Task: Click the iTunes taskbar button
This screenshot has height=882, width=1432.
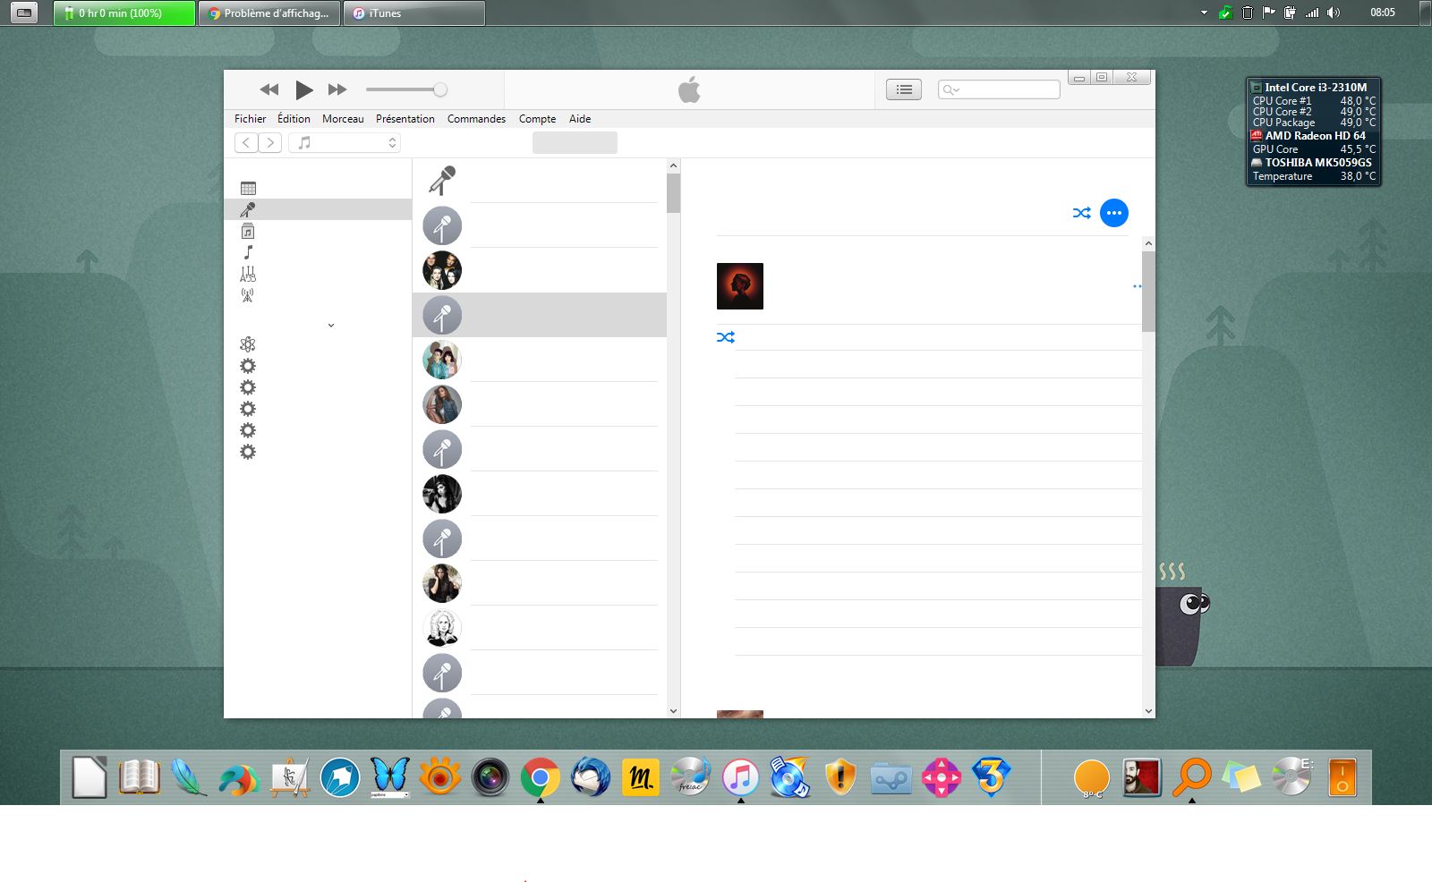Action: point(414,13)
